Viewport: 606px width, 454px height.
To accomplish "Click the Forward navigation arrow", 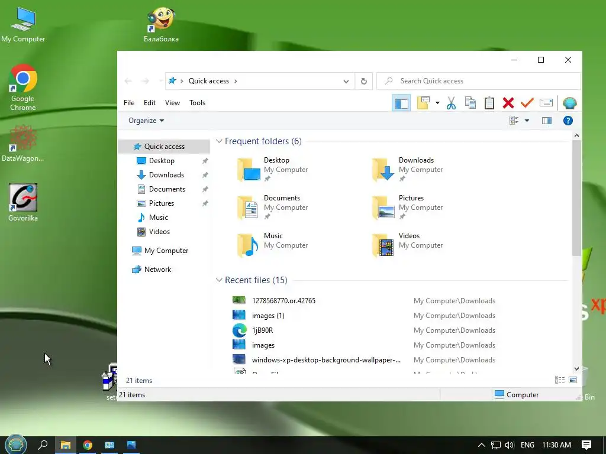I will coord(146,81).
